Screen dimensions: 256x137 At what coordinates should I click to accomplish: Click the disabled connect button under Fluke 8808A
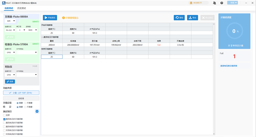(10, 37)
